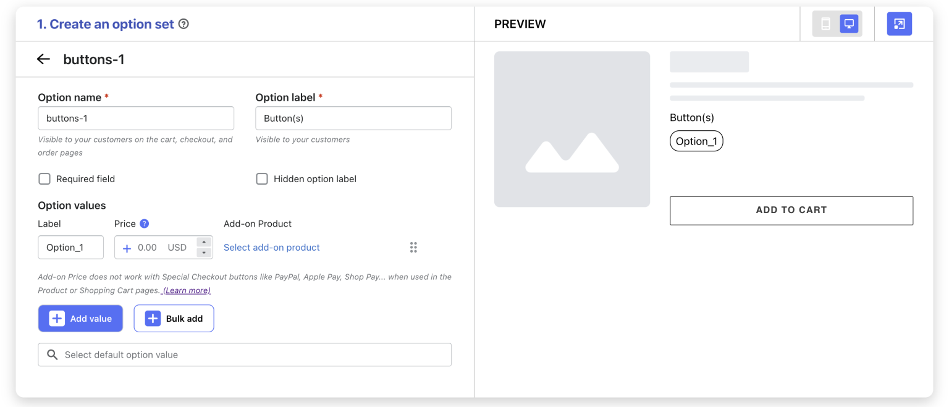Viewport: 949px width, 407px height.
Task: Switch preview to mobile view
Action: tap(825, 23)
